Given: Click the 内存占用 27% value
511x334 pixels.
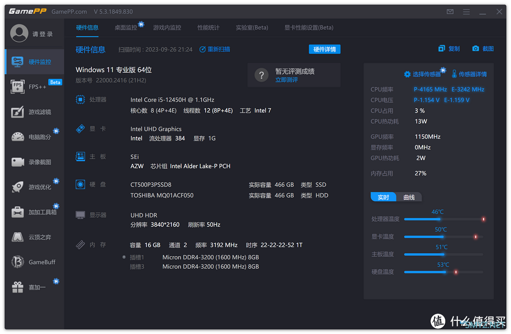Looking at the screenshot, I should [x=421, y=173].
